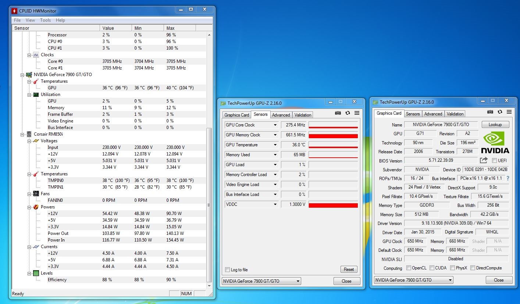520x304 pixels.
Task: Click the Bus Interface question mark icon
Action: pos(508,178)
